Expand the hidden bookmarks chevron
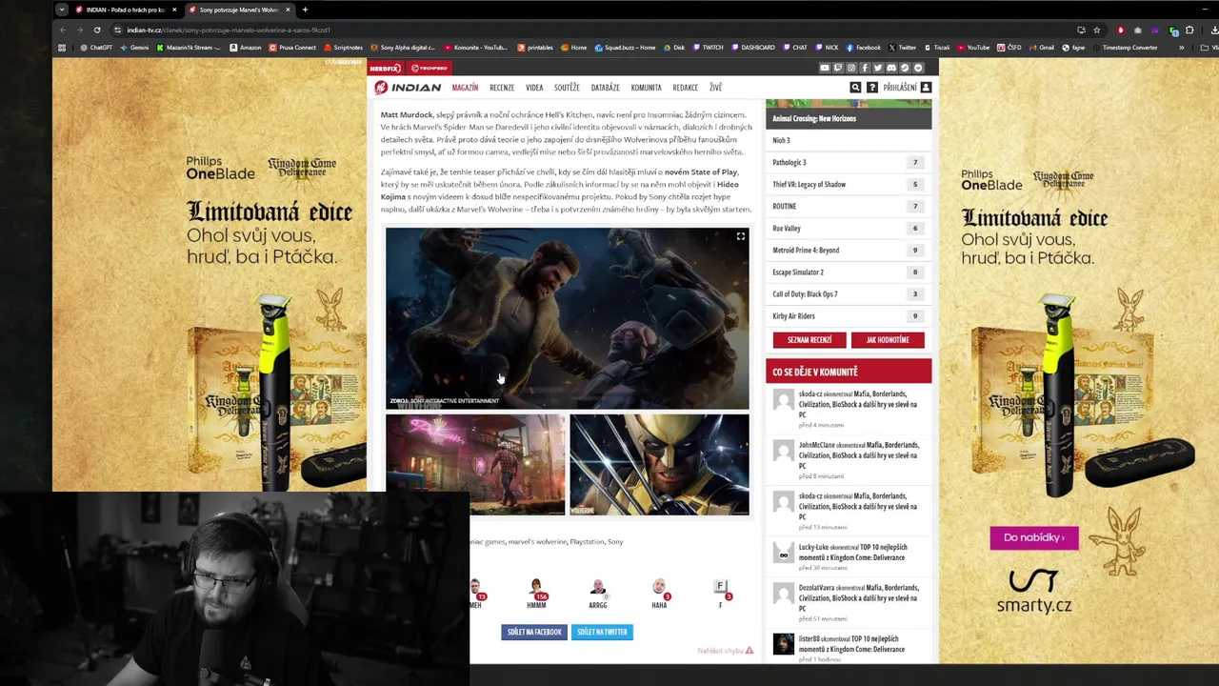Image resolution: width=1219 pixels, height=686 pixels. coord(1182,48)
